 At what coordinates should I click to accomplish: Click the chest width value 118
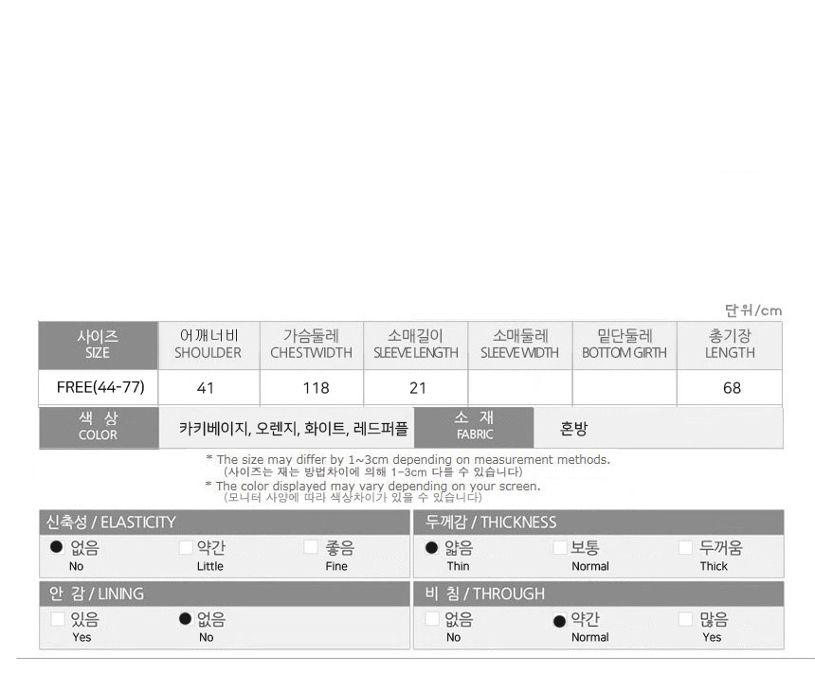pos(316,388)
